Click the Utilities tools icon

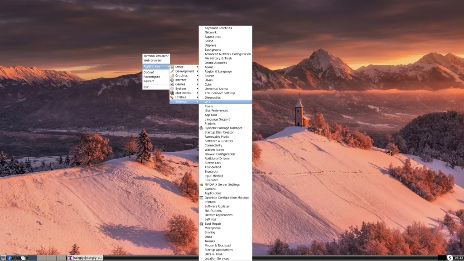[173, 97]
